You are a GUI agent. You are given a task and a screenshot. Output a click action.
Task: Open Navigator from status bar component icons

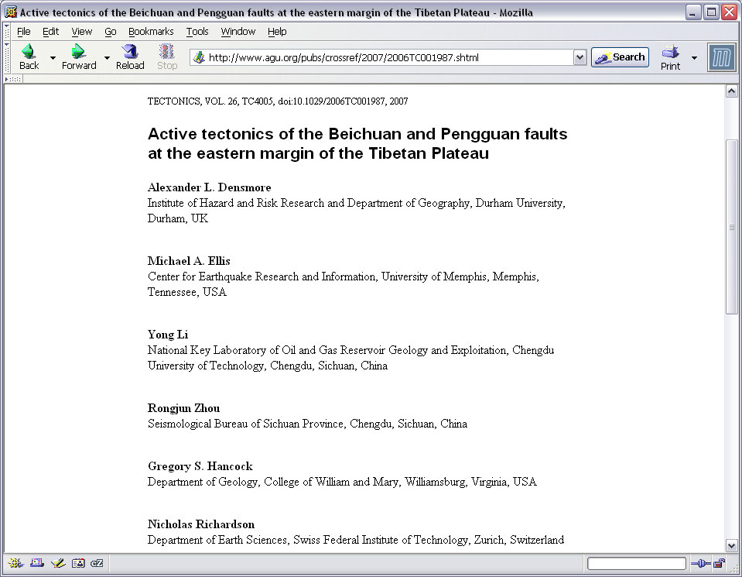[15, 563]
